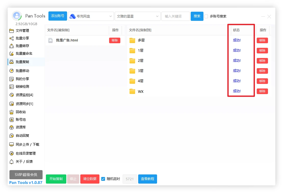The width and height of the screenshot is (283, 193).
Task: Open 回收站 trash icon
Action: click(x=11, y=112)
